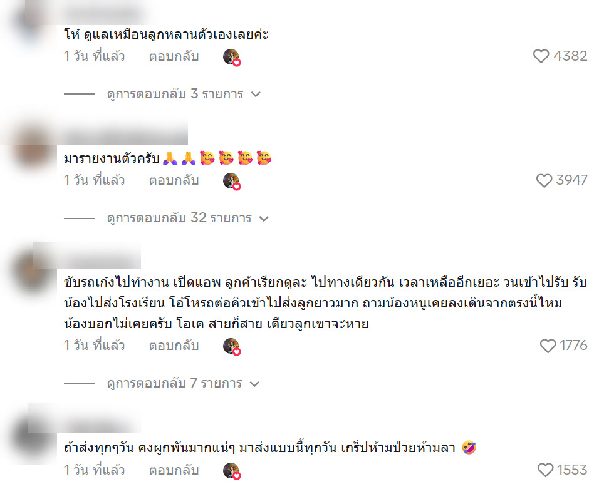Reply to the long driver story comment
Viewport: 599px width, 499px height.
(174, 346)
